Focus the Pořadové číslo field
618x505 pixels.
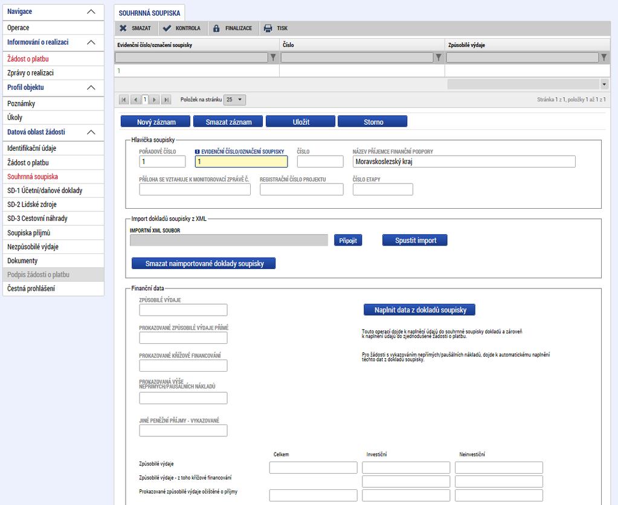tap(163, 161)
